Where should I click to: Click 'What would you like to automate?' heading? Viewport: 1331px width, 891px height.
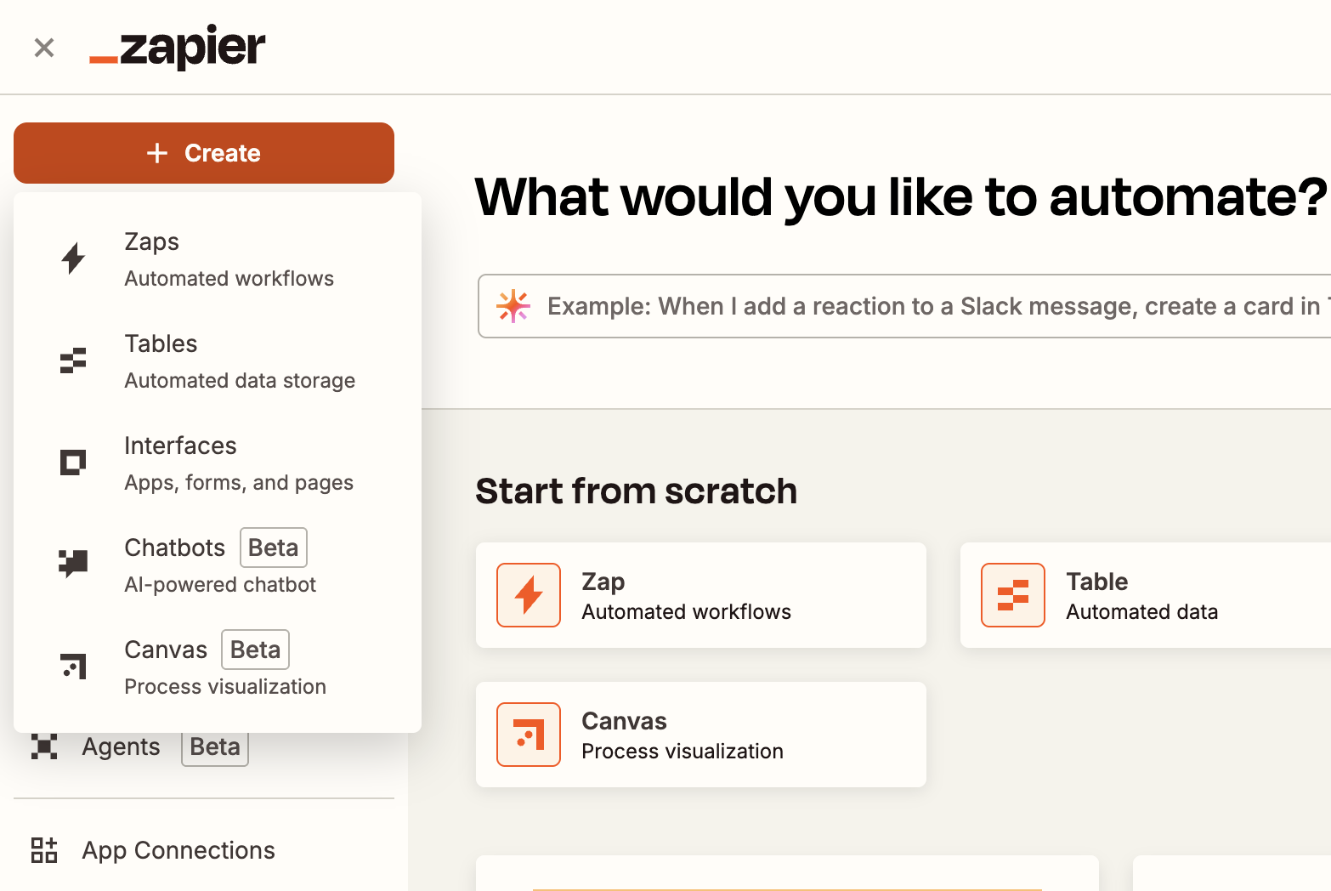(901, 197)
